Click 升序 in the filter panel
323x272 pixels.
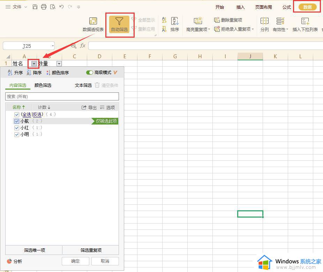coord(15,73)
